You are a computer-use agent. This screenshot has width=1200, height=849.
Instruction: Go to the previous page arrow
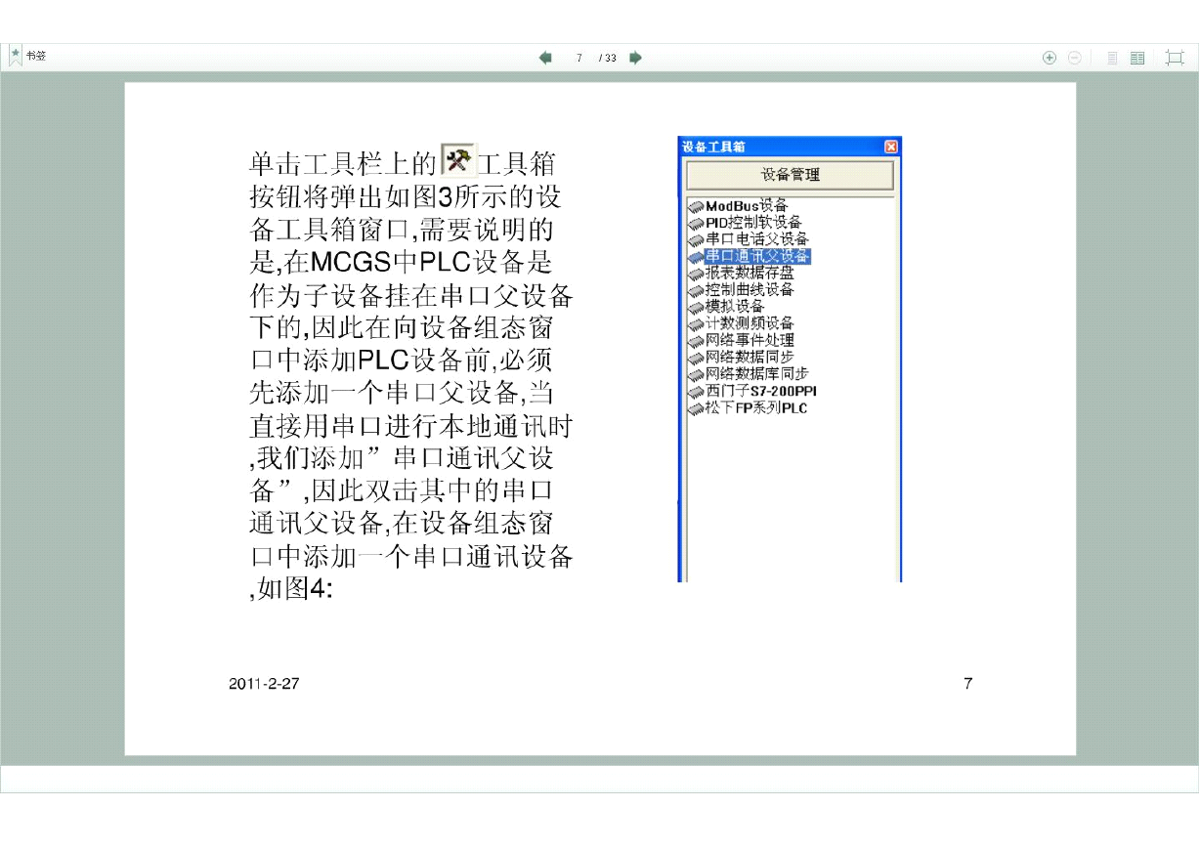point(545,58)
